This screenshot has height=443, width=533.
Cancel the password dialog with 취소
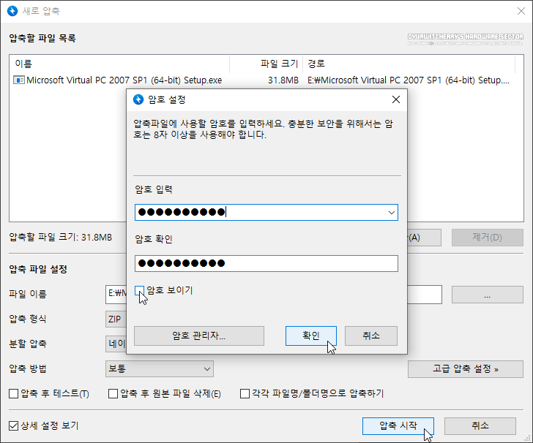371,336
